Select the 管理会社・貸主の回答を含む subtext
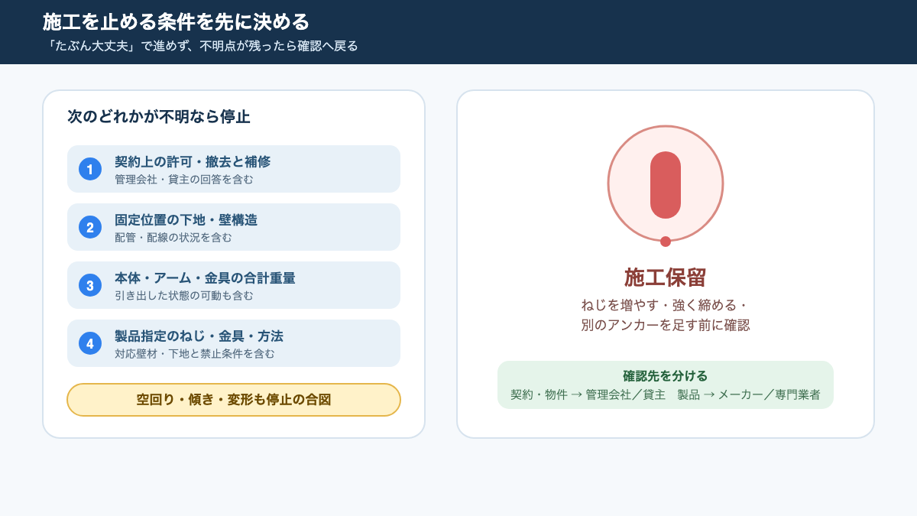This screenshot has height=516, width=917. [183, 180]
